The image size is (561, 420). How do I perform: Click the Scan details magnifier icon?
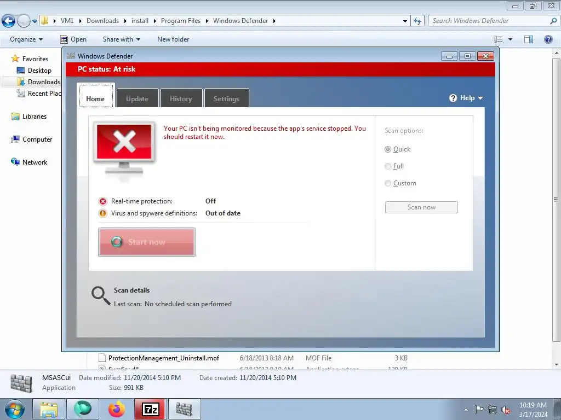click(x=101, y=296)
